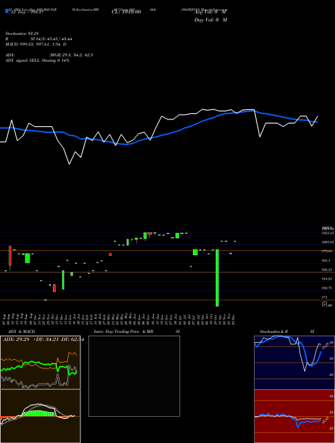Select the 'CL: 1010.00' close price text
The image size is (335, 443).
pyautogui.click(x=126, y=12)
